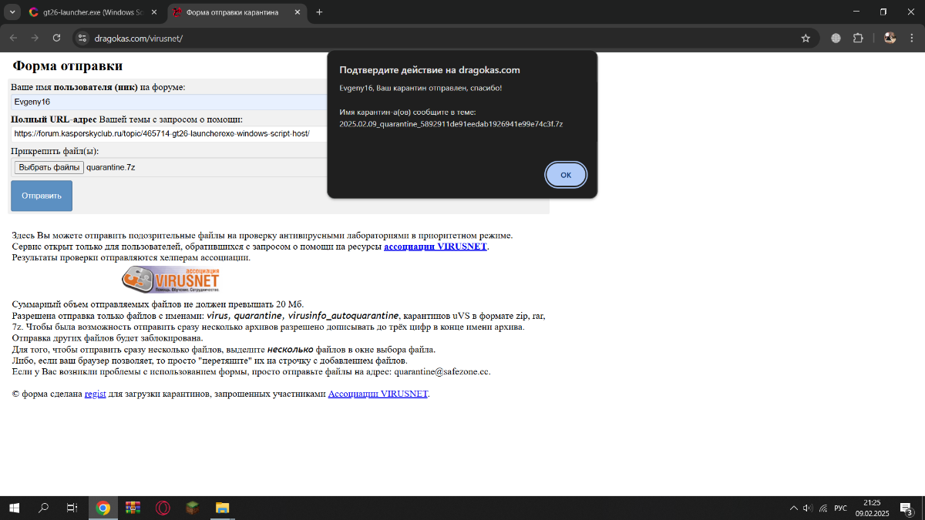Viewport: 925px width, 520px height.
Task: Open the network status tray icon
Action: (x=823, y=508)
